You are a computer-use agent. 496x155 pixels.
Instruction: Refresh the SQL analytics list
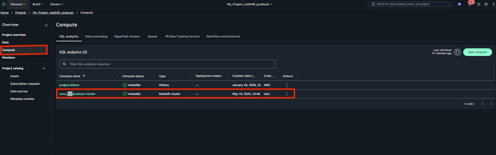point(457,52)
